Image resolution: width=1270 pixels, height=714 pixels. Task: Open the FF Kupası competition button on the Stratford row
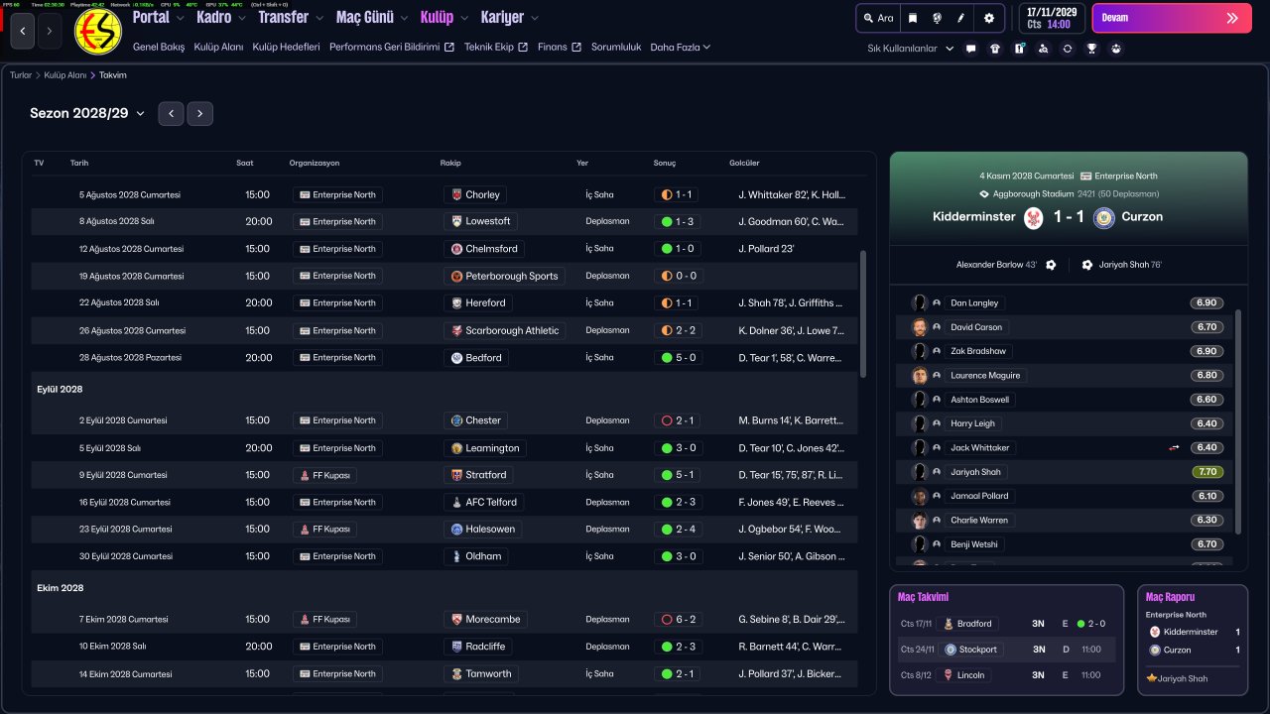click(x=325, y=476)
